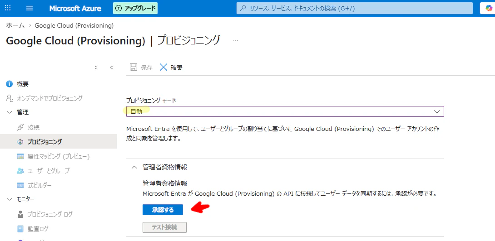495x241 pixels.
Task: Collapse the sidebar with double chevron
Action: [111, 67]
